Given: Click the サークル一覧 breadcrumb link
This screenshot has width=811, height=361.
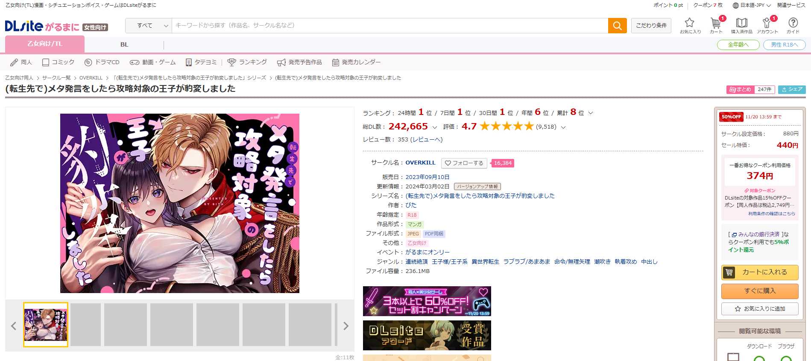Looking at the screenshot, I should click(x=56, y=78).
